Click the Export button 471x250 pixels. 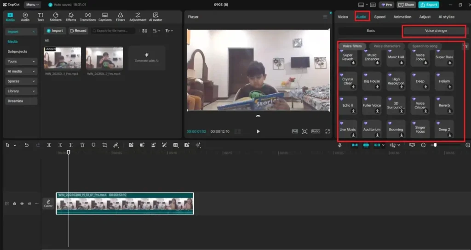click(x=429, y=5)
